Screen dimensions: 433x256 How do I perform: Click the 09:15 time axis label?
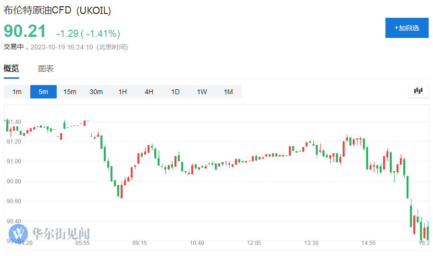[x=140, y=244]
